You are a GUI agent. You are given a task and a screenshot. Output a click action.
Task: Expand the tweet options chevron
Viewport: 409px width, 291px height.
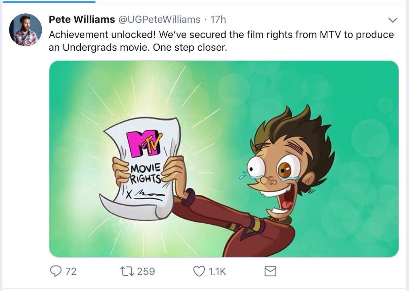tap(393, 20)
